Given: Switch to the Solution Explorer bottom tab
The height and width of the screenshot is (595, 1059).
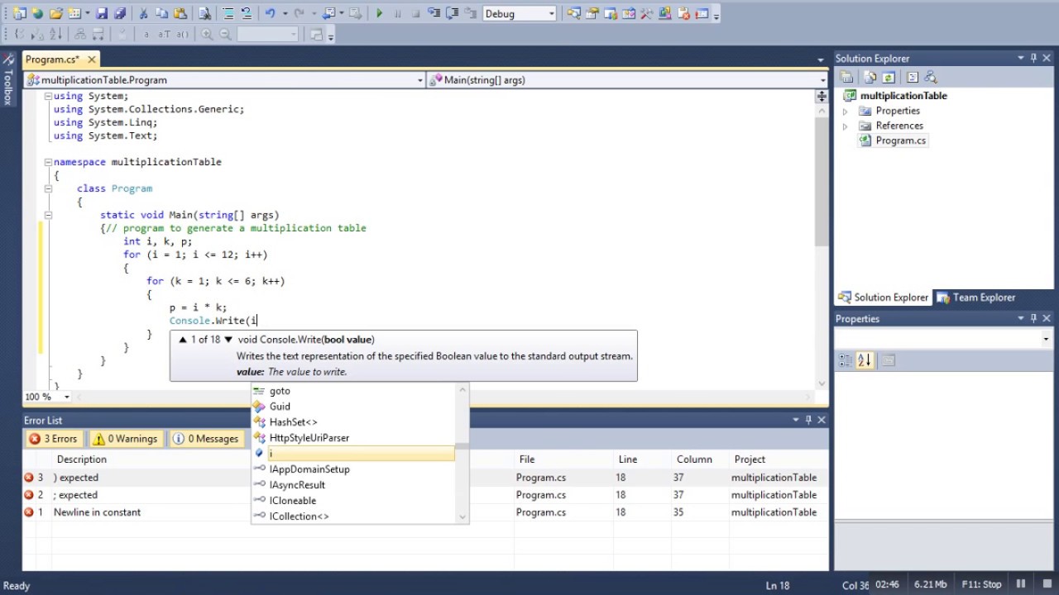Looking at the screenshot, I should (x=884, y=297).
